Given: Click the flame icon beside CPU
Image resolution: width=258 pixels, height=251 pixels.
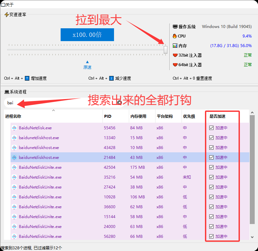Looking at the screenshot, I should (x=175, y=36).
